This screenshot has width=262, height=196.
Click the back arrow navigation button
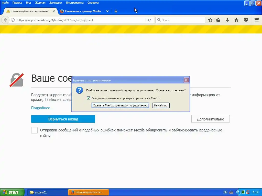click(5, 20)
